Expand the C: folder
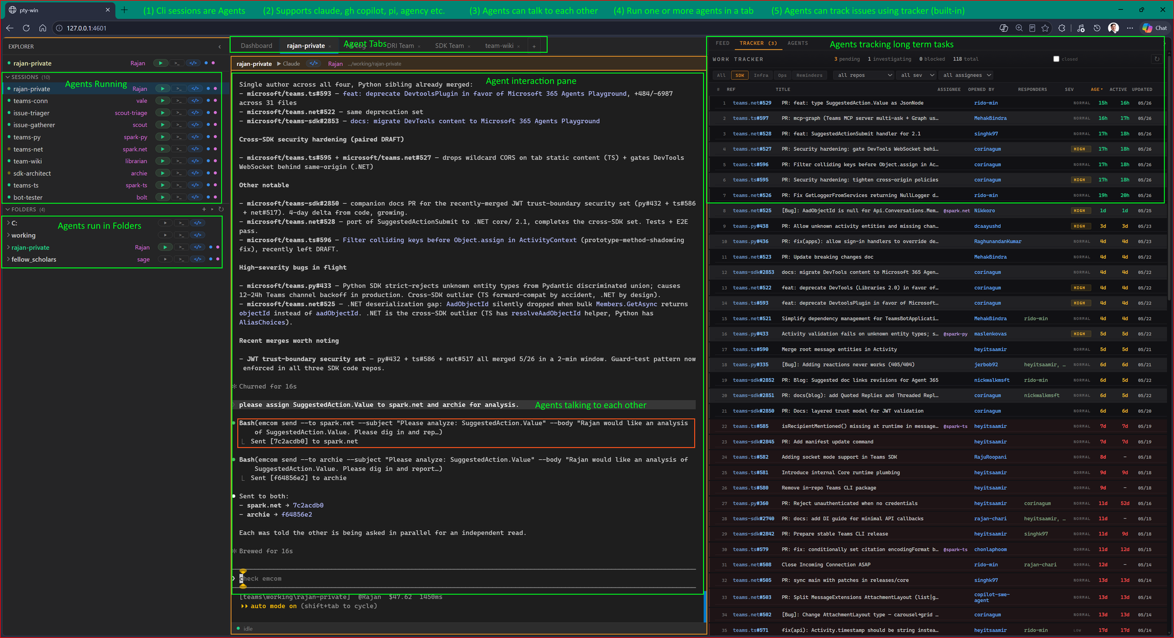 [8, 223]
